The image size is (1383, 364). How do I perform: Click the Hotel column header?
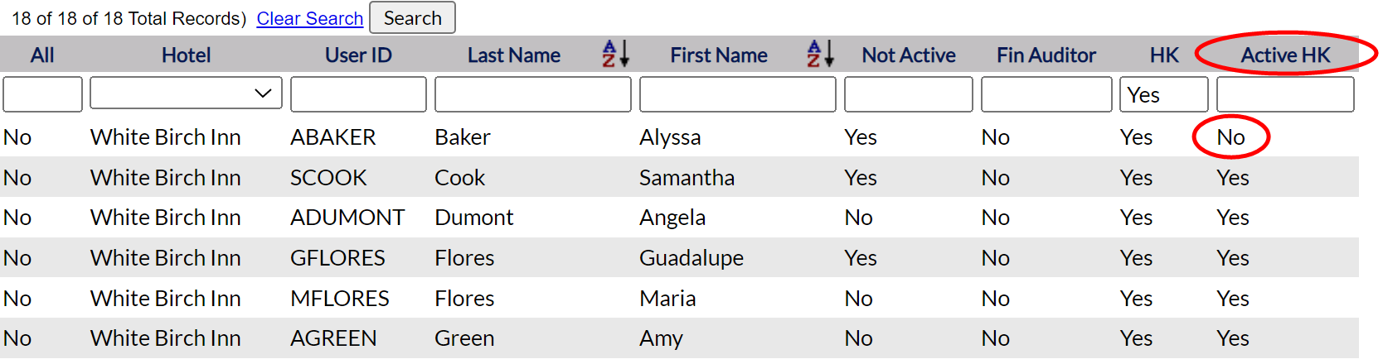186,55
